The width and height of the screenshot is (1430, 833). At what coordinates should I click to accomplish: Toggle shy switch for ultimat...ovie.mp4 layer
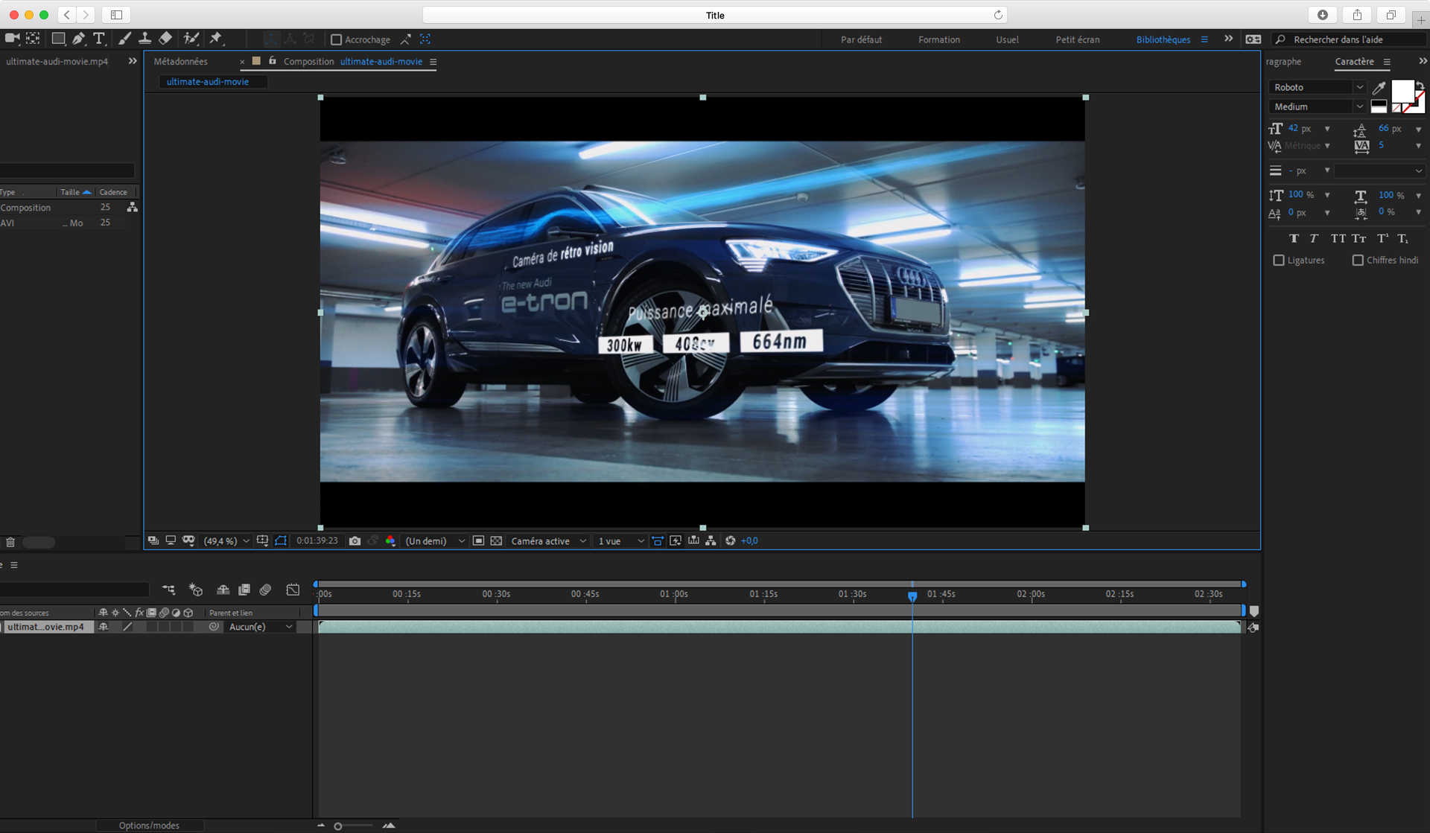pyautogui.click(x=104, y=627)
